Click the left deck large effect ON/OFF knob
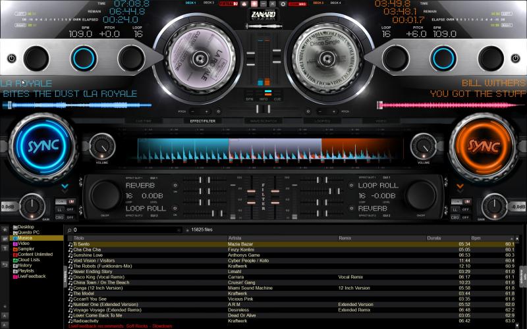The height and width of the screenshot is (329, 527). [x=105, y=195]
